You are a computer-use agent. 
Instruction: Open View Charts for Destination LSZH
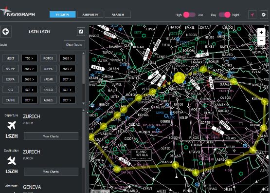click(51, 172)
